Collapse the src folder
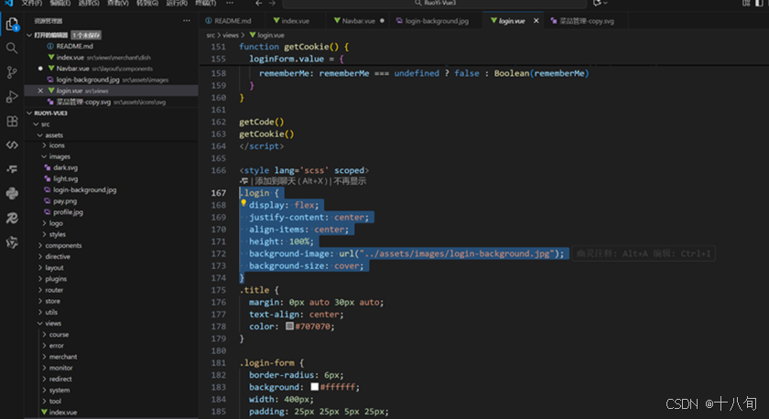769x419 pixels. 36,124
